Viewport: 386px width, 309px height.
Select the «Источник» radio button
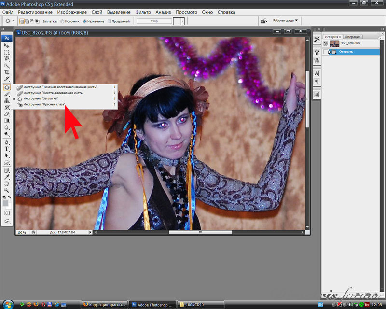point(63,21)
